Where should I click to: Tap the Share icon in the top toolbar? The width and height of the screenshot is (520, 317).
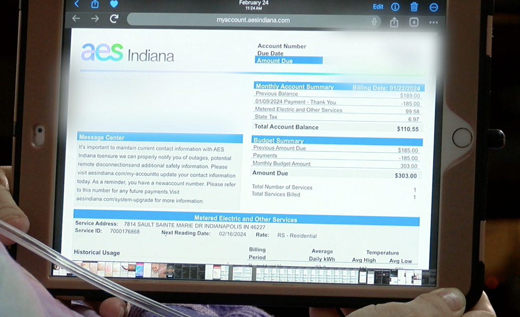(94, 4)
